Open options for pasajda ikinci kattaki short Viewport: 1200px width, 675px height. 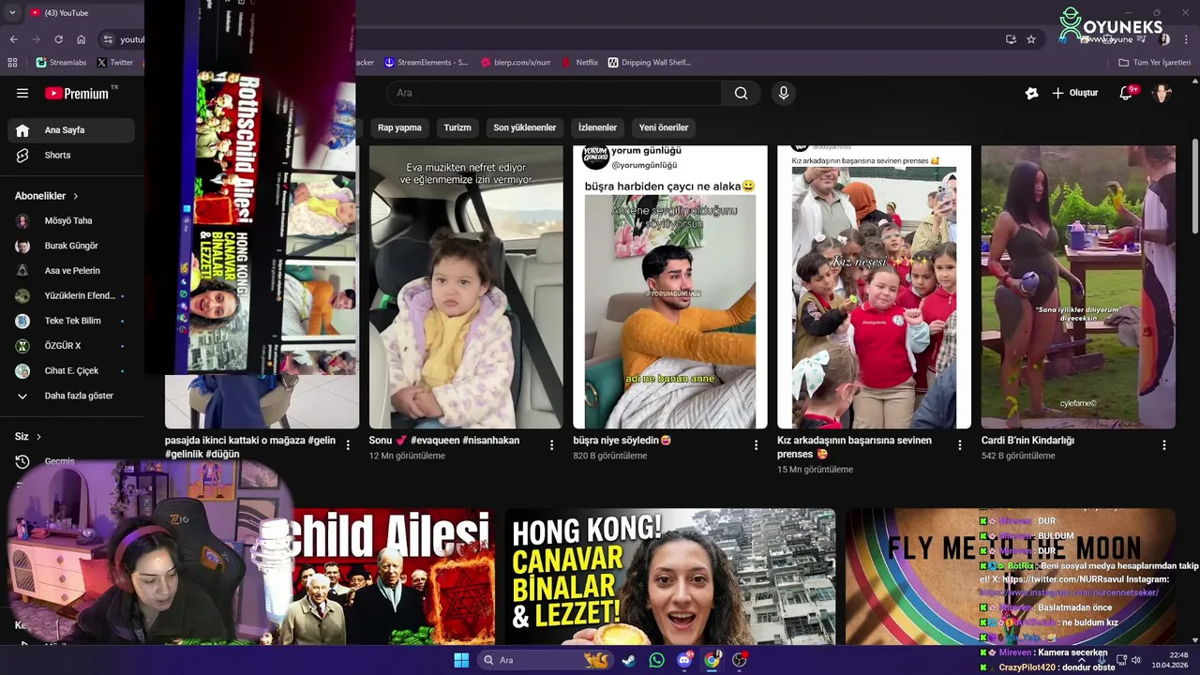click(x=348, y=445)
